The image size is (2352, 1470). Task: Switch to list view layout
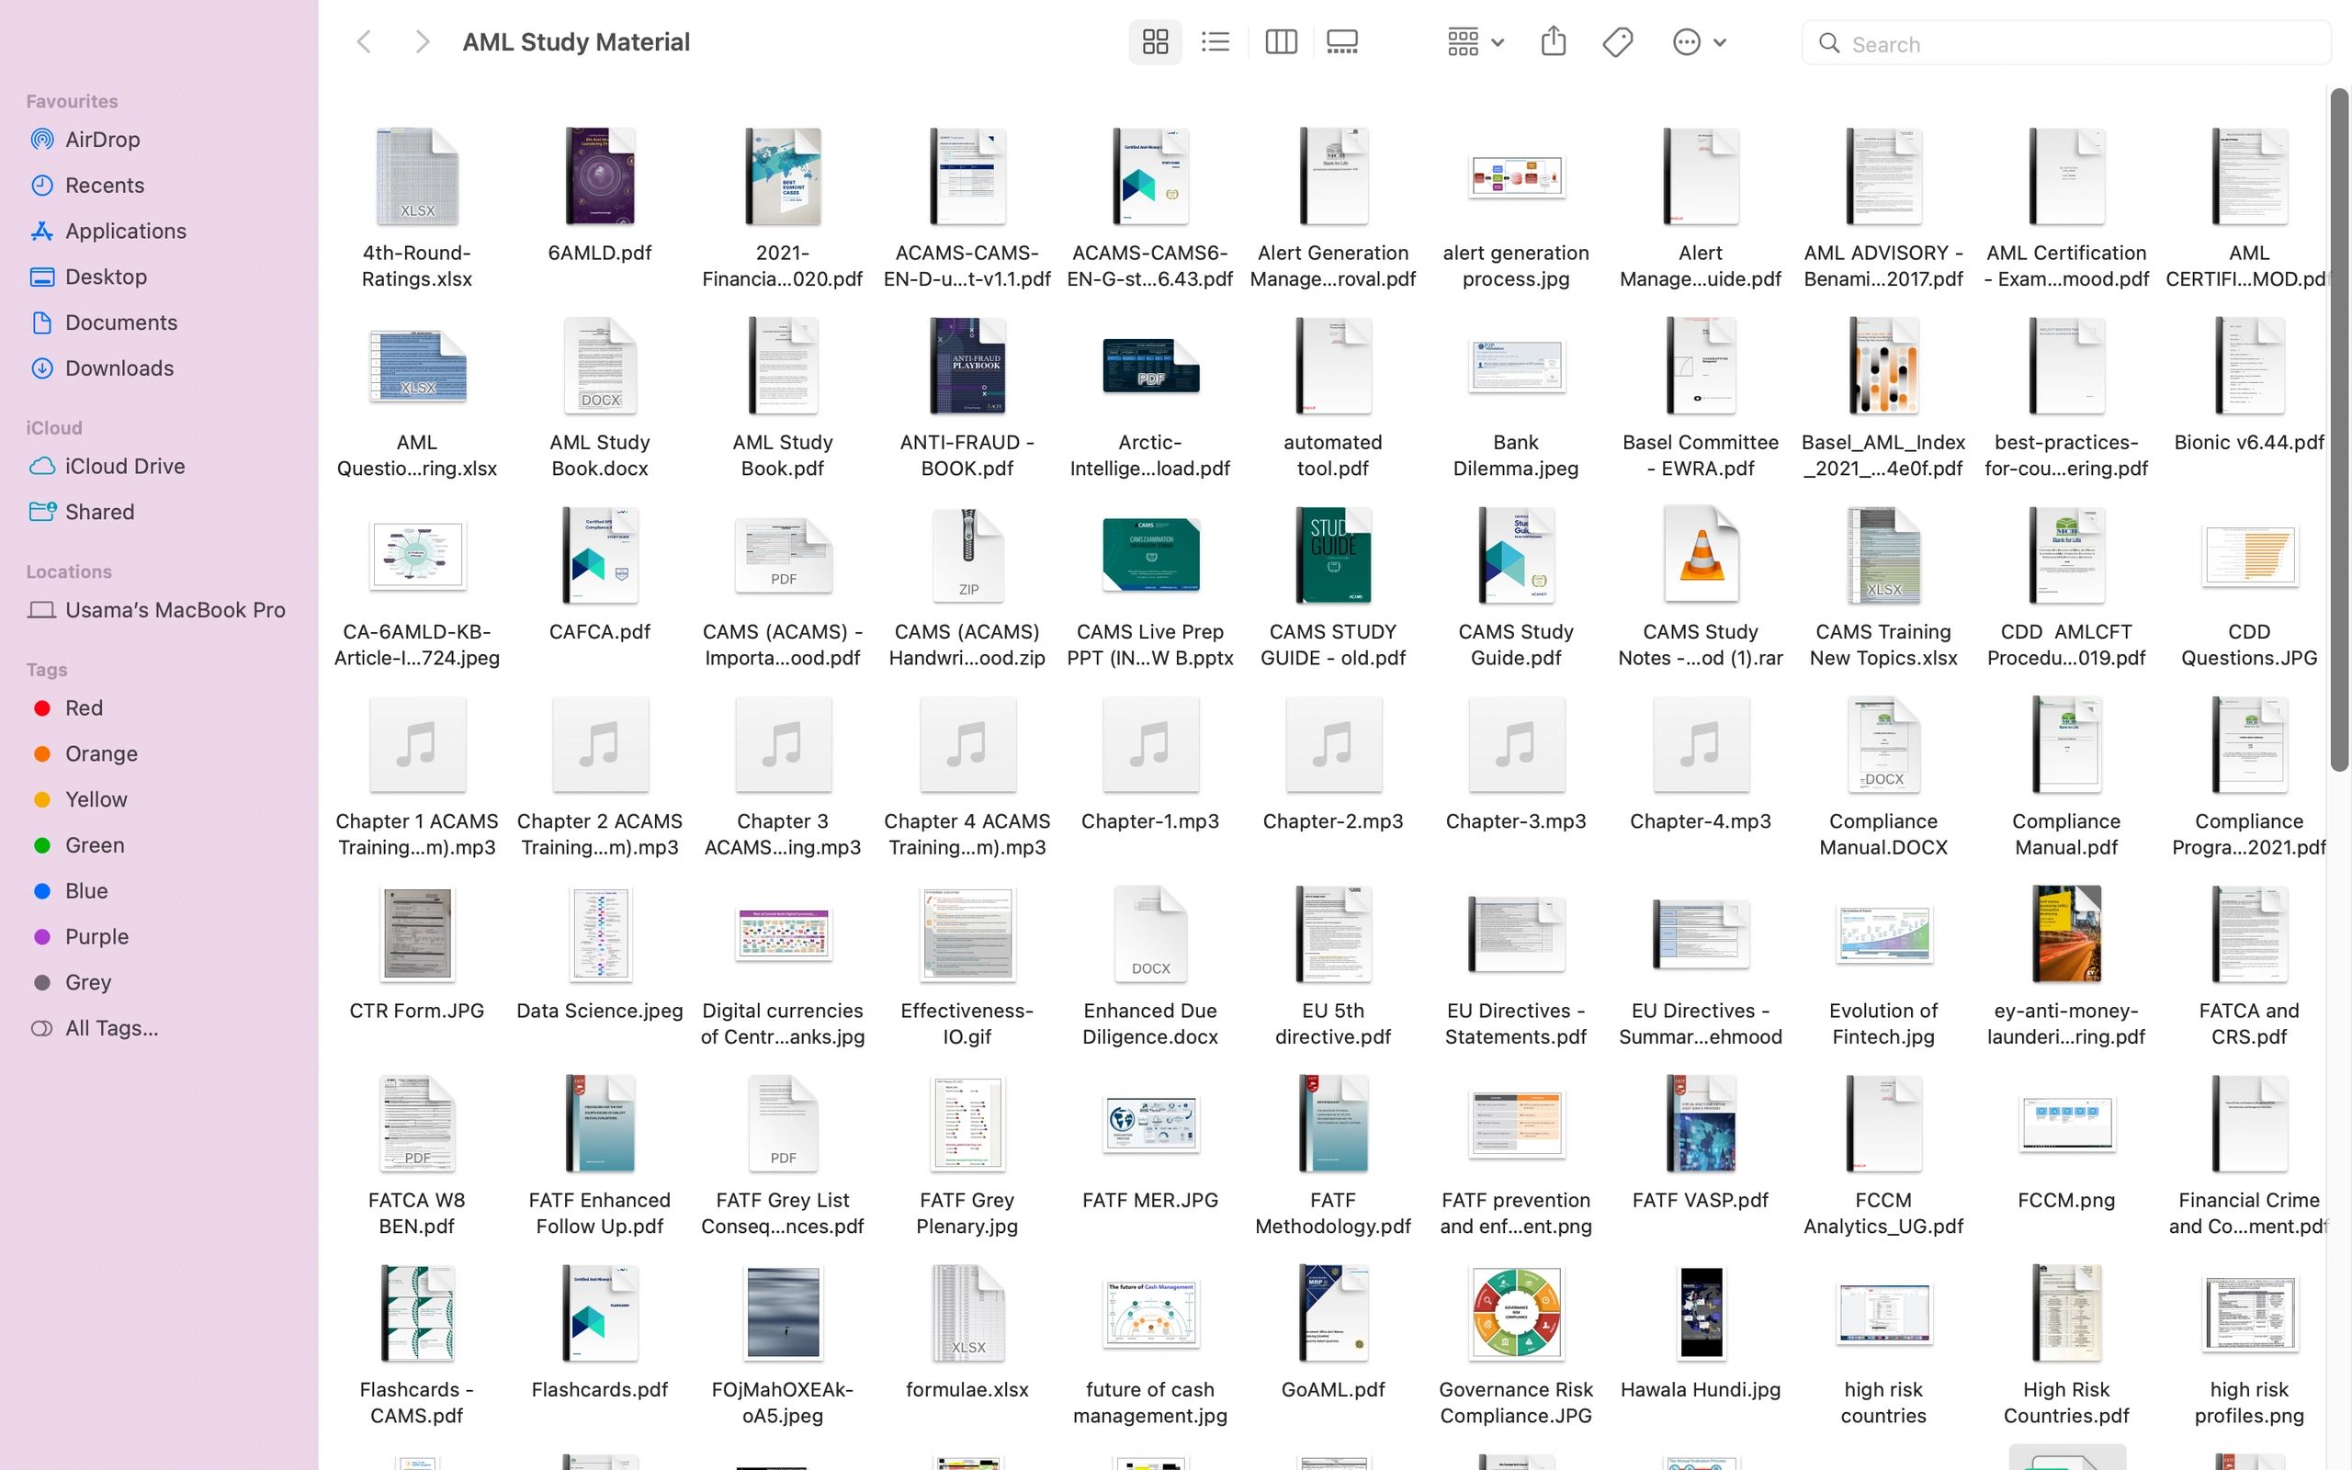pos(1216,42)
